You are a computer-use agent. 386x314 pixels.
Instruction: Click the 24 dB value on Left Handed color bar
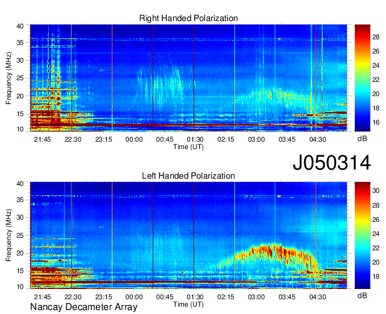tap(376, 234)
